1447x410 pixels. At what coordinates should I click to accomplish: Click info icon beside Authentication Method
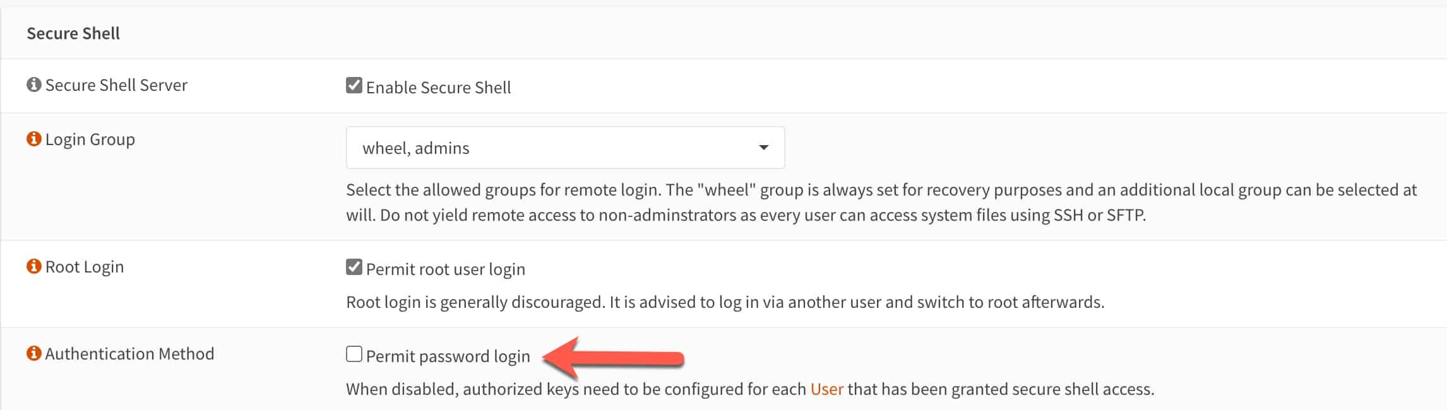click(x=34, y=353)
